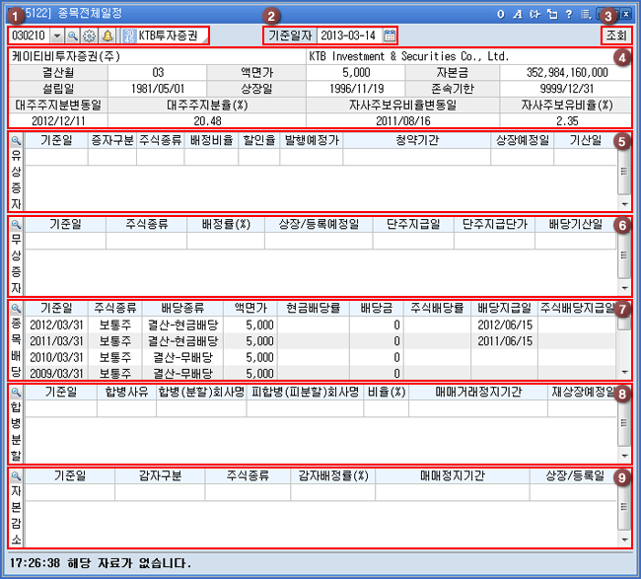Click the magnifier icon in 자본감소 section

click(x=16, y=475)
